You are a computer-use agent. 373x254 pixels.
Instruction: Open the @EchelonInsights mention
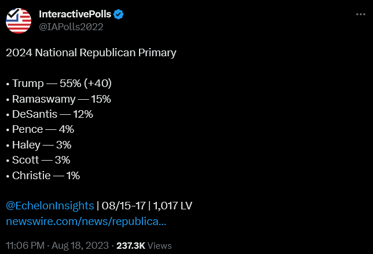click(50, 206)
